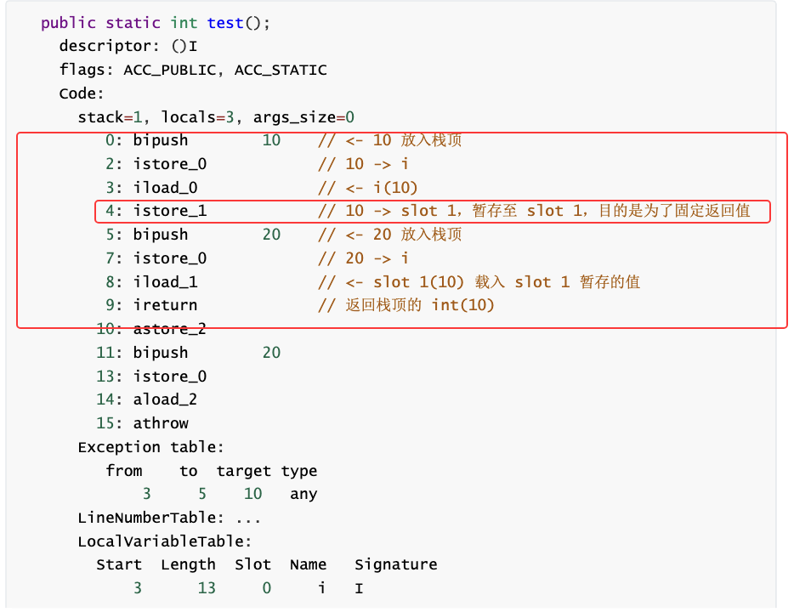This screenshot has height=612, width=794.
Task: Click the astore_2 instruction
Action: tap(169, 329)
